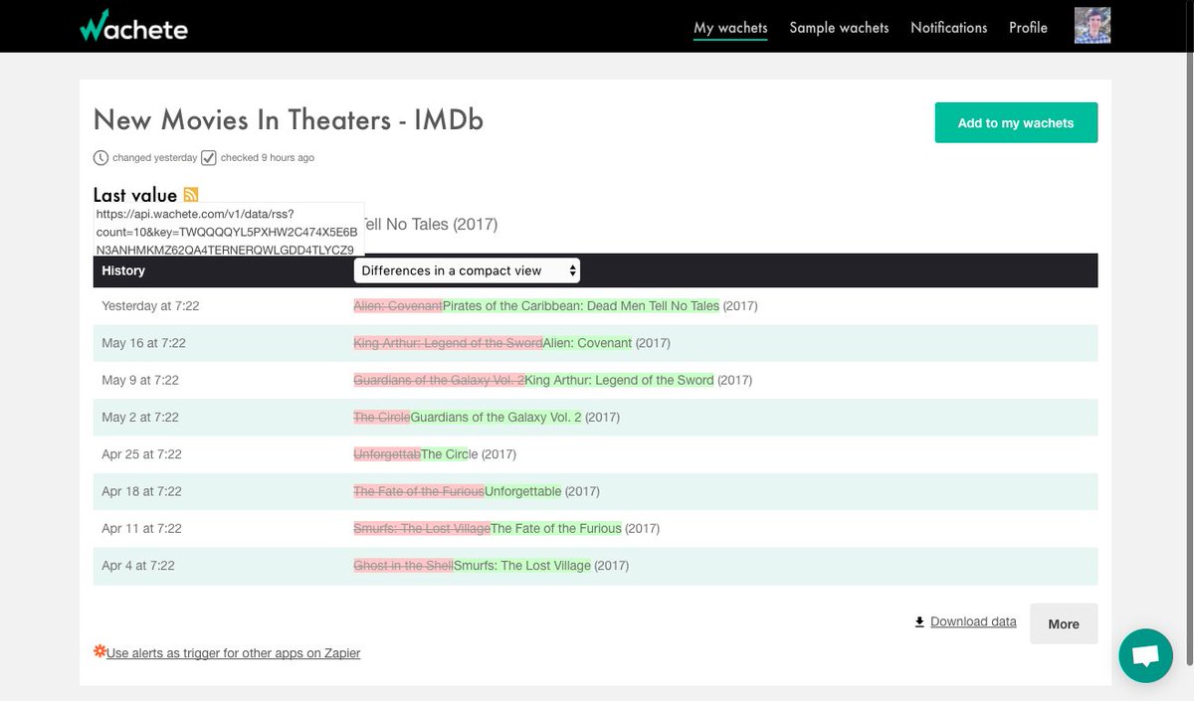The width and height of the screenshot is (1194, 701).
Task: Open Profile
Action: coord(1028,28)
